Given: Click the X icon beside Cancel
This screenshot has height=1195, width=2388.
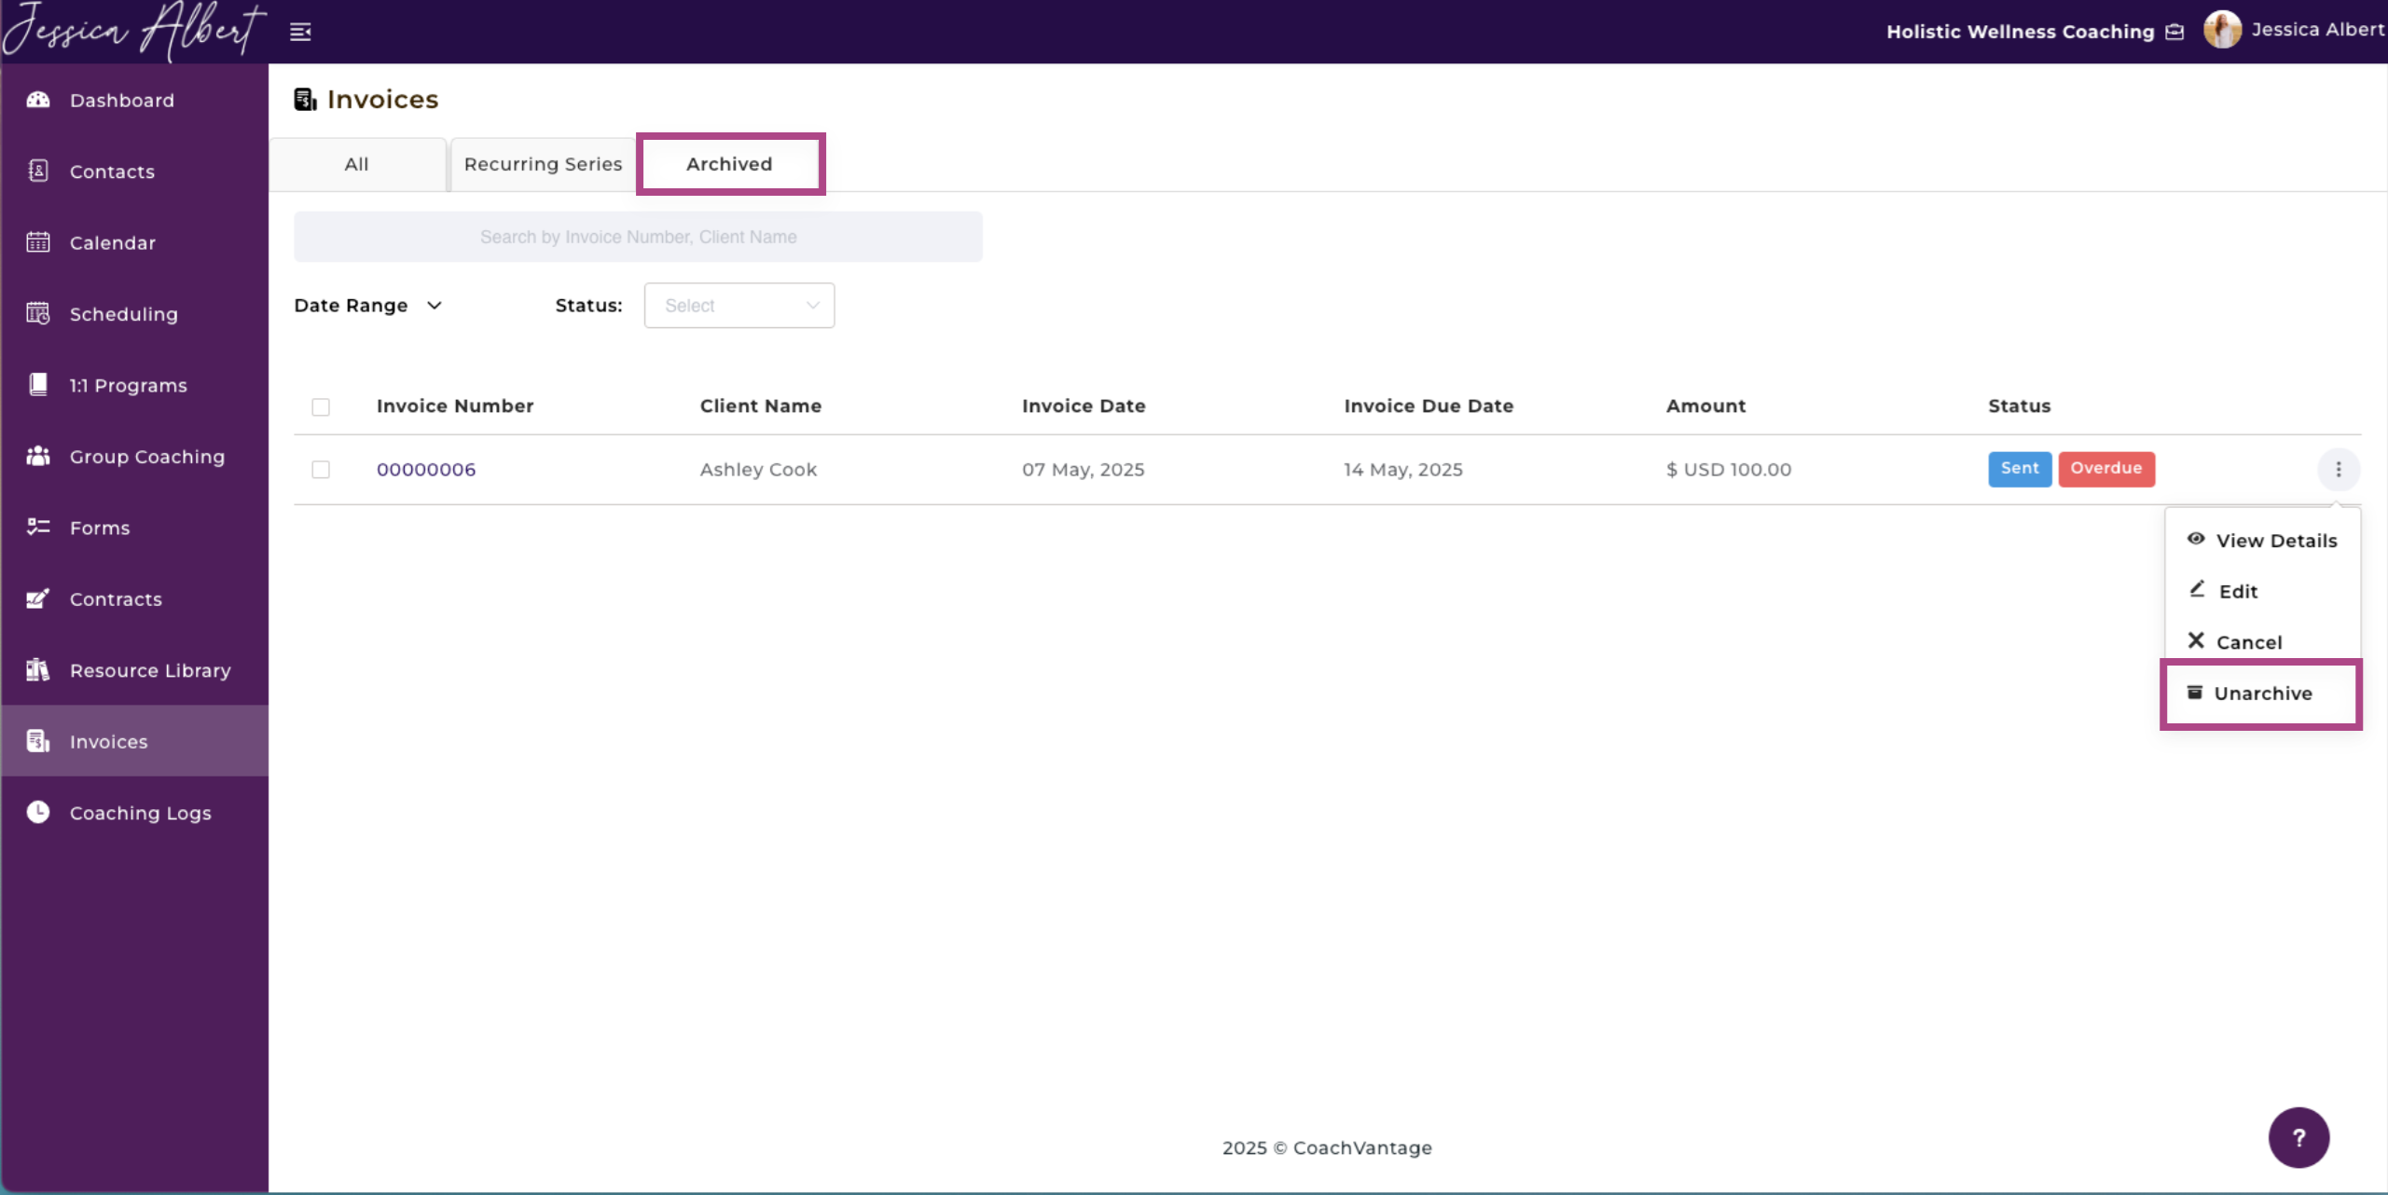Looking at the screenshot, I should [2196, 640].
